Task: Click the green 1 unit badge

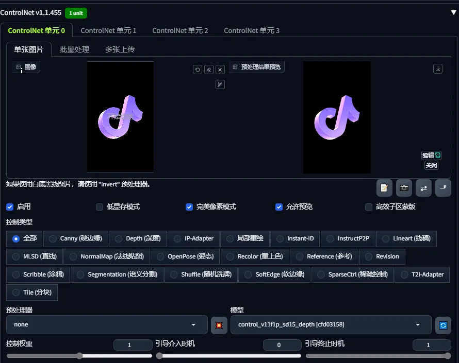Action: 76,13
